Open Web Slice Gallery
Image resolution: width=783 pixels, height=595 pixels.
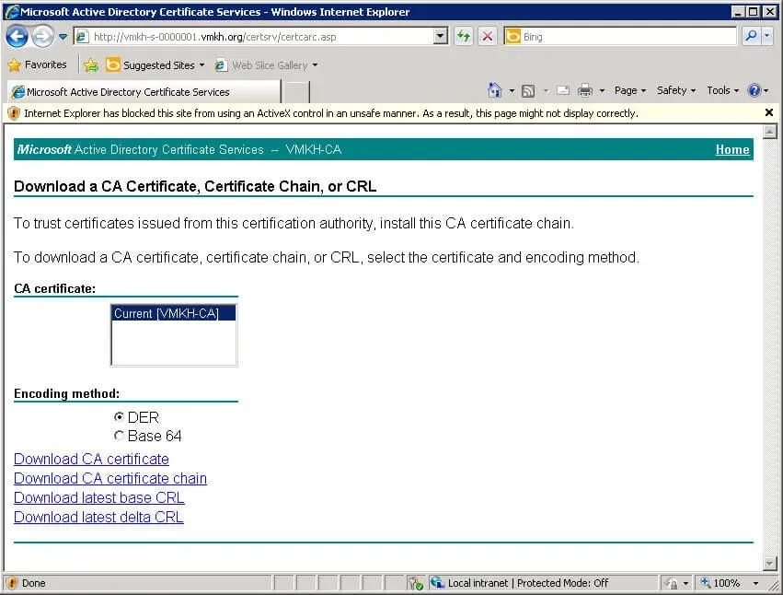click(x=262, y=65)
